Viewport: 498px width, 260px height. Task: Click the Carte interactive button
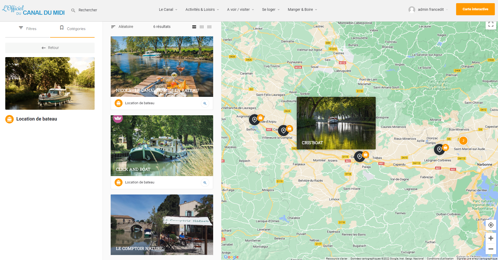point(475,9)
